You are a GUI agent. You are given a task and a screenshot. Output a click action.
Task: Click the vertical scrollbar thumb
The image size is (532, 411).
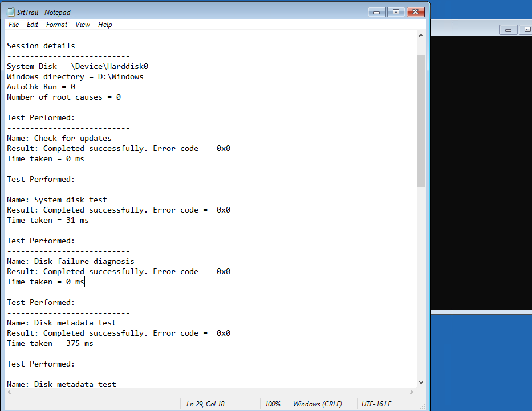[421, 121]
